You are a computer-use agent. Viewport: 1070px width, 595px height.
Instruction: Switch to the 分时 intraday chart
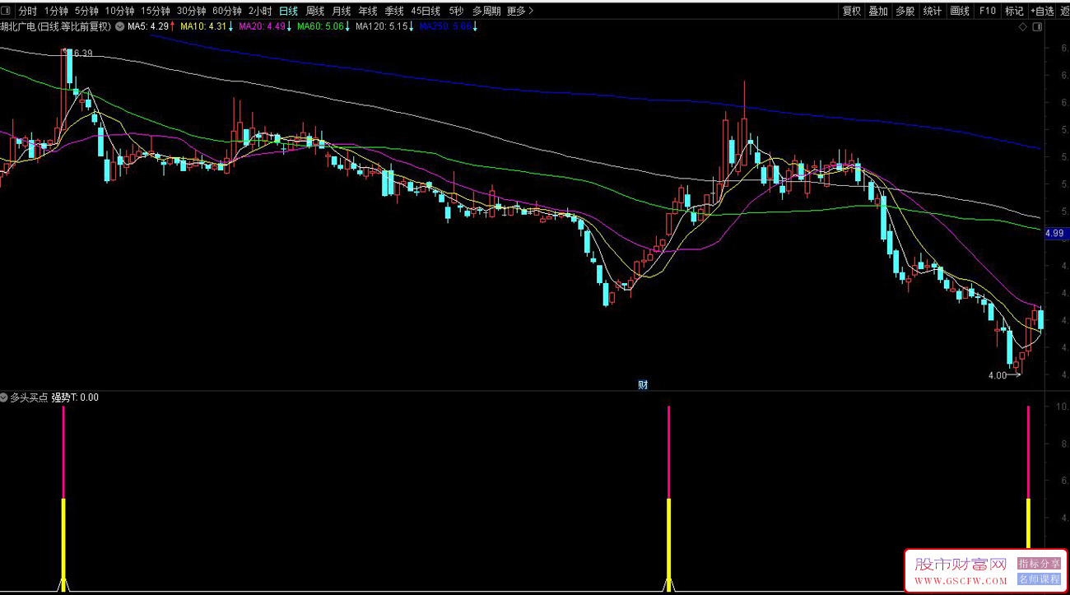point(27,12)
